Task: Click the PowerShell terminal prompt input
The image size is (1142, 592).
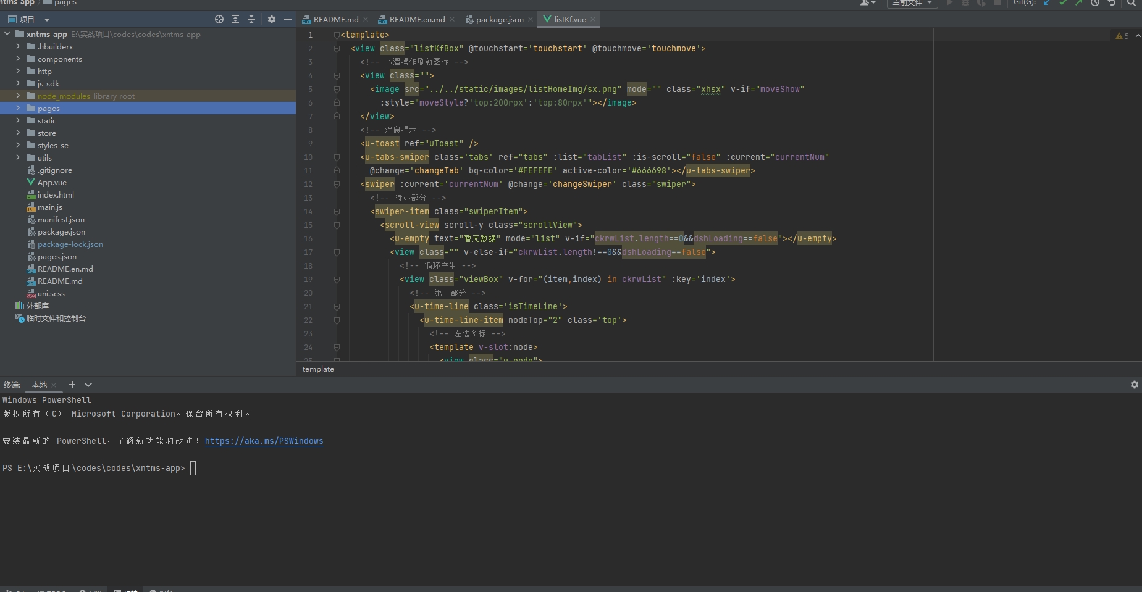Action: tap(193, 468)
